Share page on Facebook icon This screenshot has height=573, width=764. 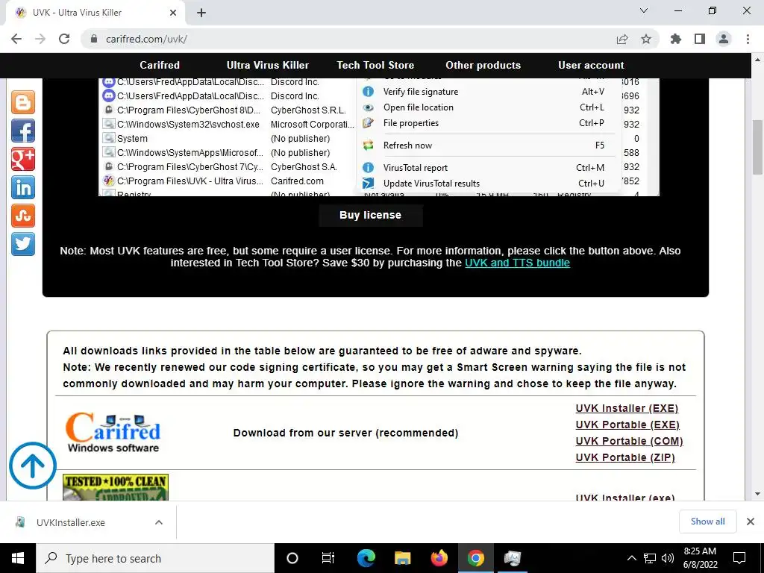23,131
